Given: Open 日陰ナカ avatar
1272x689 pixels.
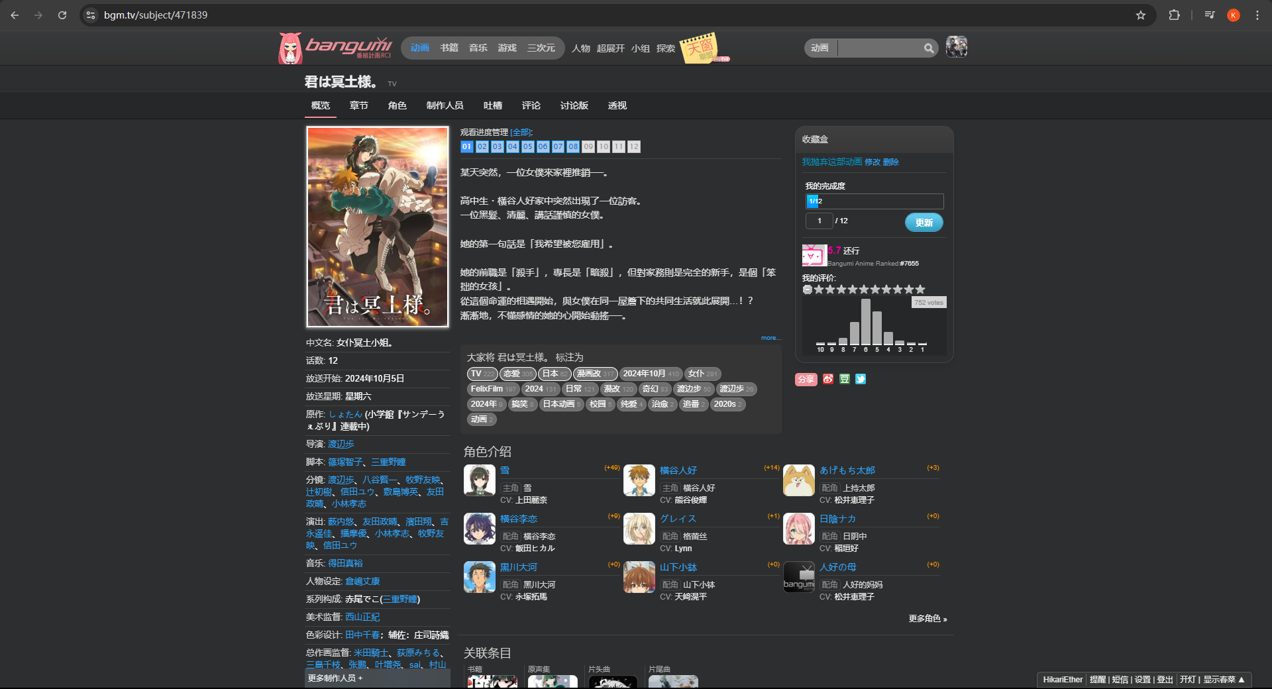Looking at the screenshot, I should [x=799, y=529].
